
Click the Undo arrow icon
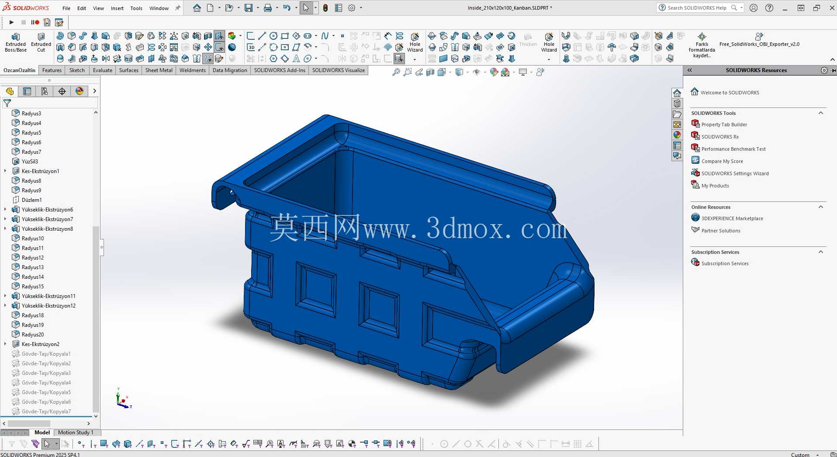287,8
